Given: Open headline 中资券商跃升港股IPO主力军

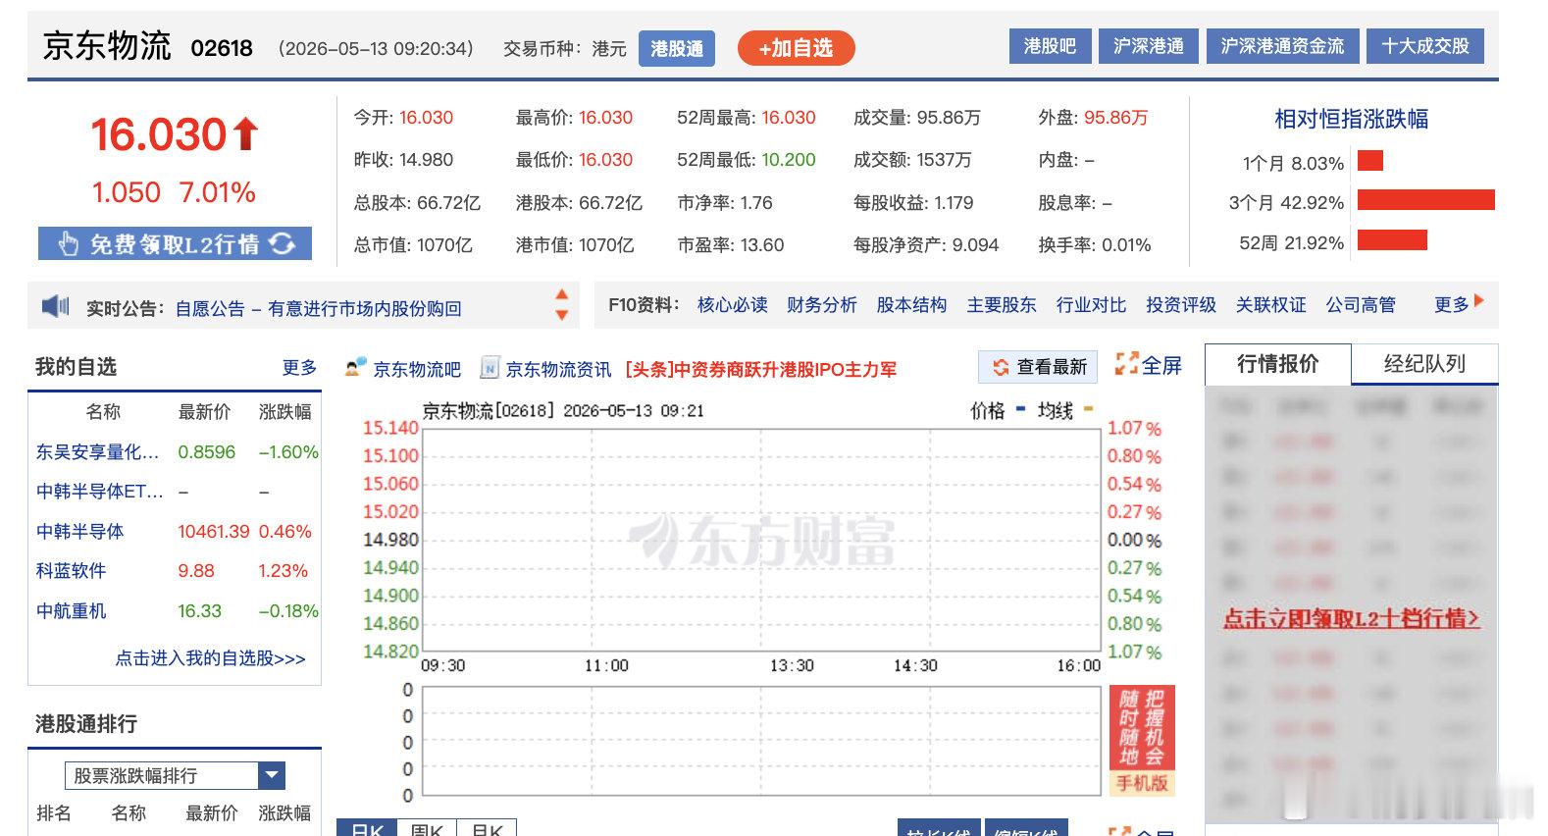Looking at the screenshot, I should click(x=760, y=369).
